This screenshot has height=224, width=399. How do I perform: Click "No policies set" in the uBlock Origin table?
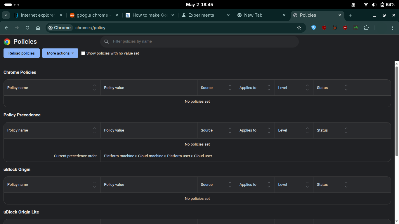[x=197, y=199]
